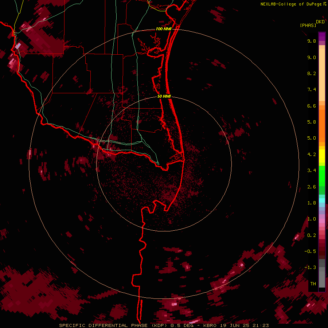Click the 3.4 value on color scale
The height and width of the screenshot is (328, 328).
tap(312, 171)
